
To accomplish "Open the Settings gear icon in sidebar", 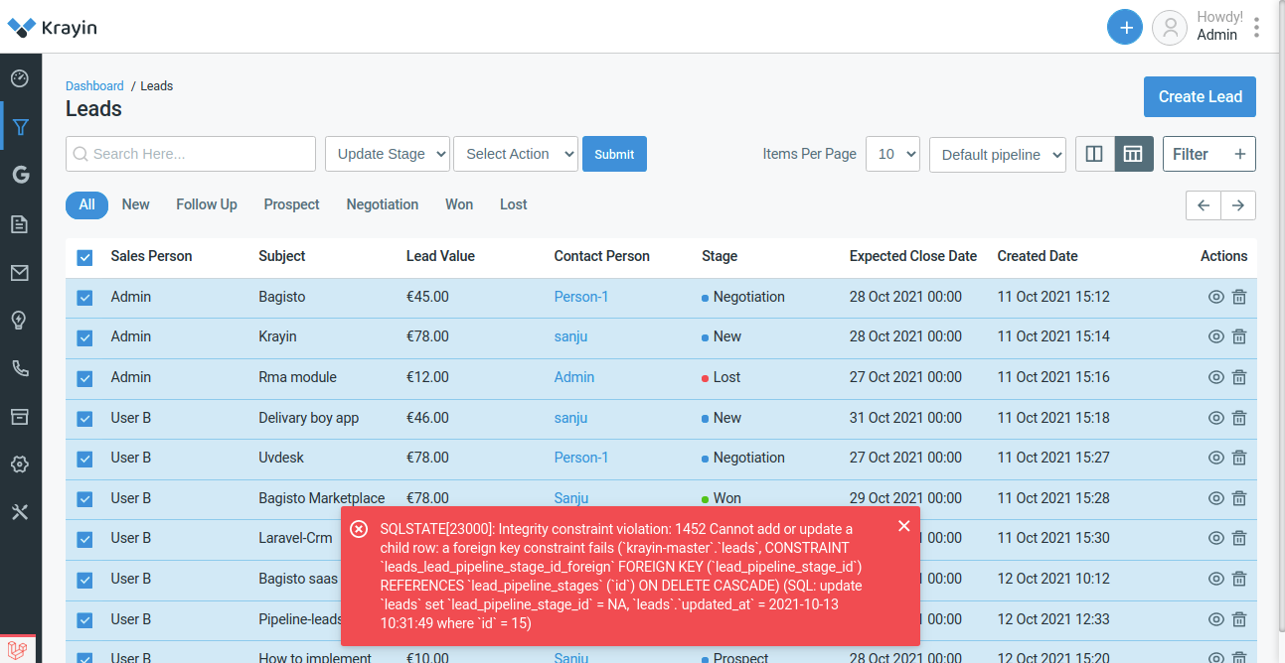I will 20,464.
